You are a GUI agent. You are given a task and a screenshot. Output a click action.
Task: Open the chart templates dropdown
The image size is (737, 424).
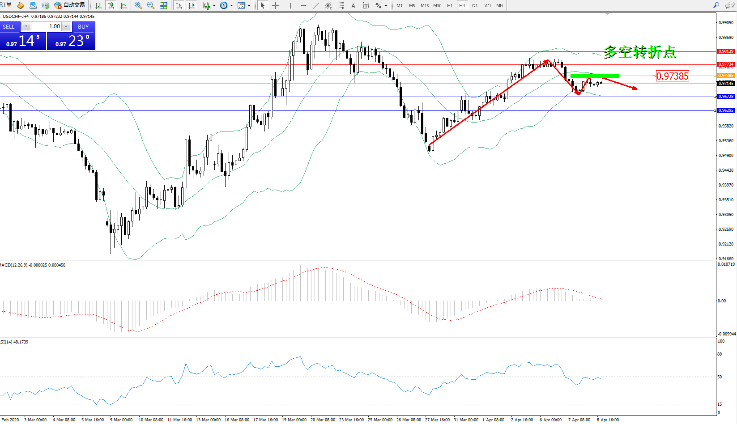tap(244, 5)
